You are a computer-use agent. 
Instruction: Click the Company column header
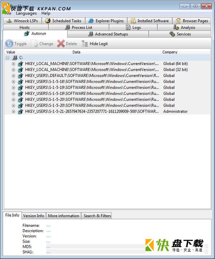(x=186, y=52)
